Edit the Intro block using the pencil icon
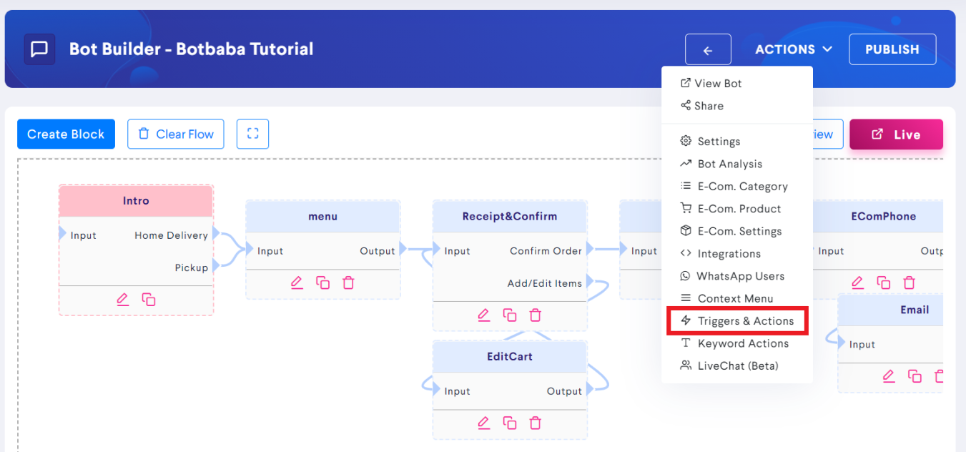 (122, 298)
